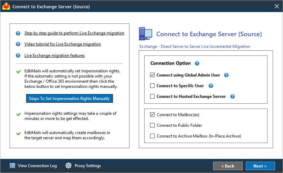Click help icon beside Hosted Exchange Server
This screenshot has height=173, width=283.
click(x=233, y=96)
